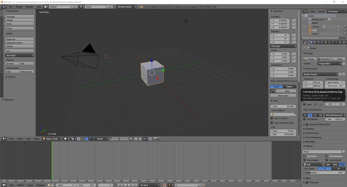
Task: Open the Help menu
Action: click(39, 7)
